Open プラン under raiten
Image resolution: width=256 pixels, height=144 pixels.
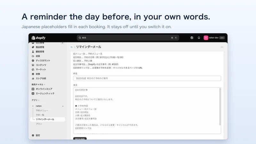(x=39, y=124)
